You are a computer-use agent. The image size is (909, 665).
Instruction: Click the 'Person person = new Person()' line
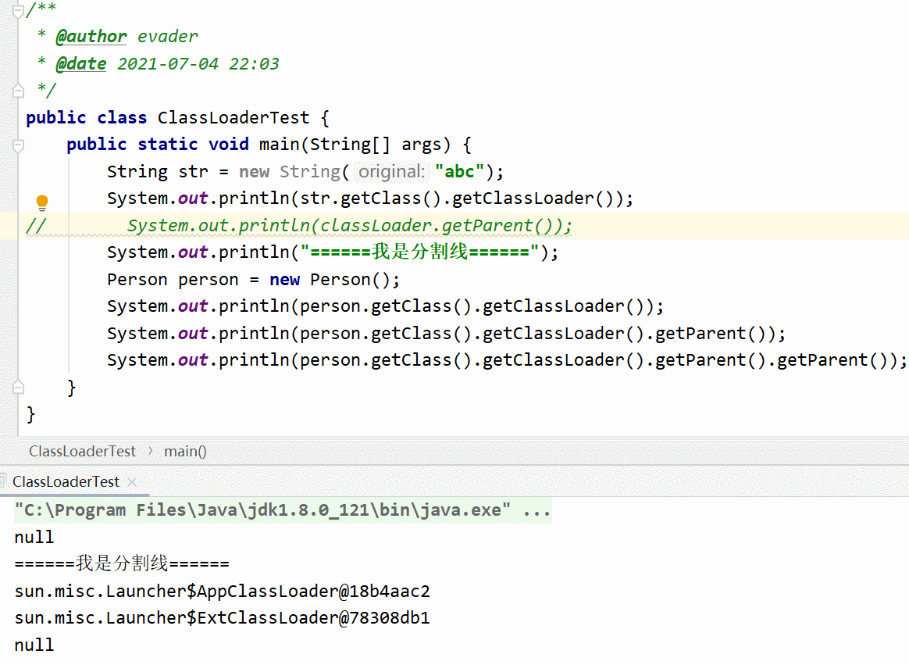[253, 280]
